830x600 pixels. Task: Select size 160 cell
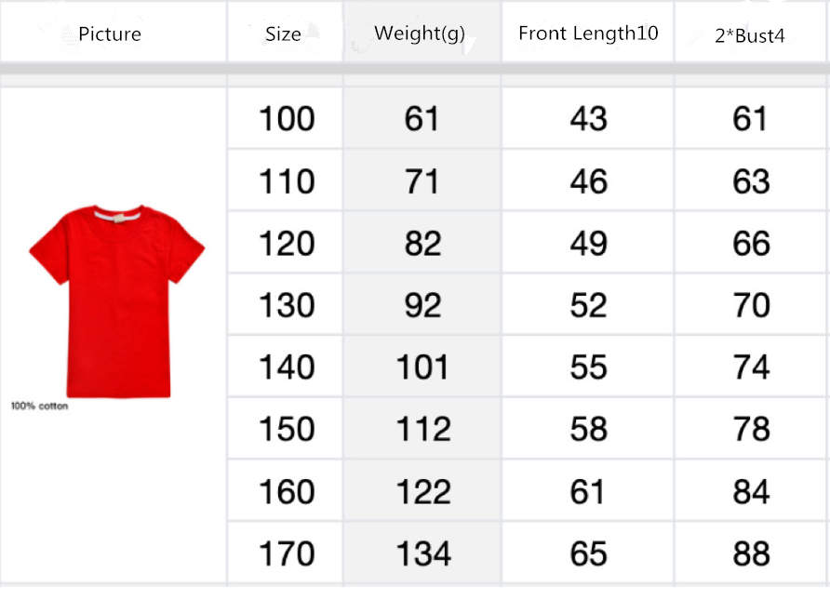[x=286, y=491]
